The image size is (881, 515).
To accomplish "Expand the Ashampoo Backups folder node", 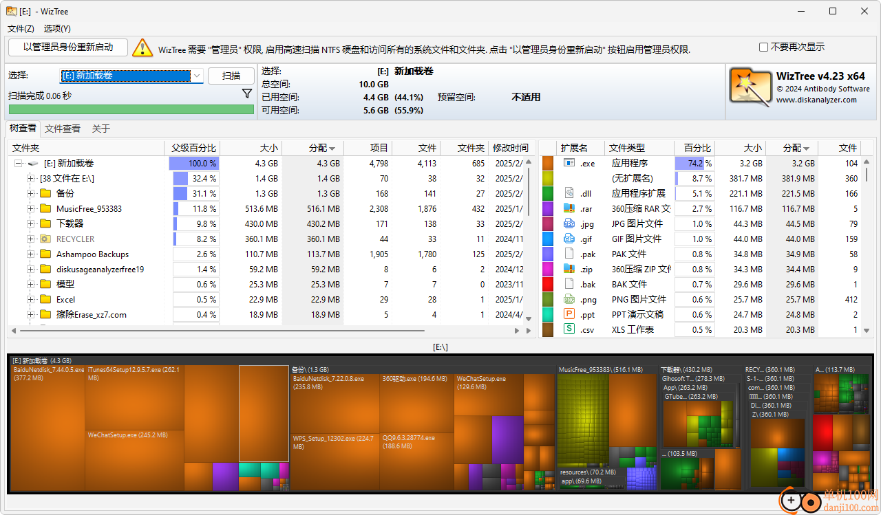I will [31, 254].
